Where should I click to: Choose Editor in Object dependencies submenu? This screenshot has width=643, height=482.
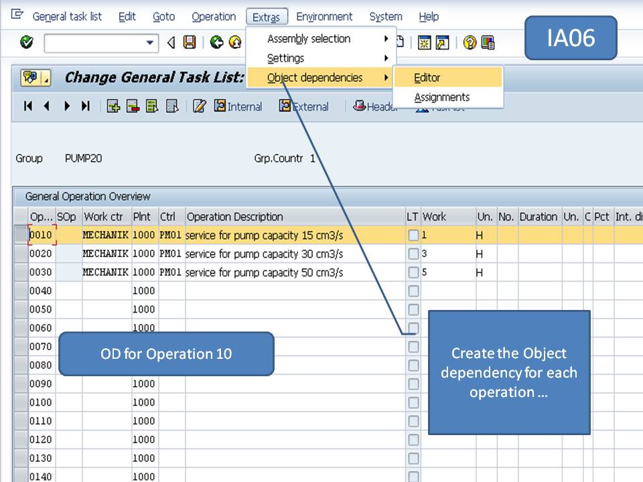[448, 78]
